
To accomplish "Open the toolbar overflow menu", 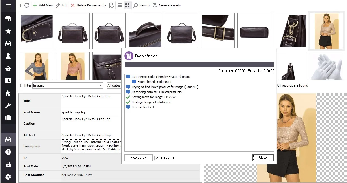I will click(x=20, y=5).
